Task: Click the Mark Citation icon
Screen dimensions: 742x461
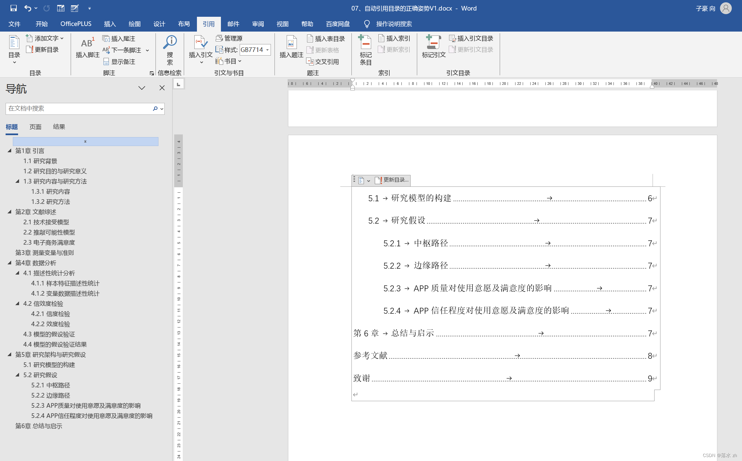Action: pos(433,42)
